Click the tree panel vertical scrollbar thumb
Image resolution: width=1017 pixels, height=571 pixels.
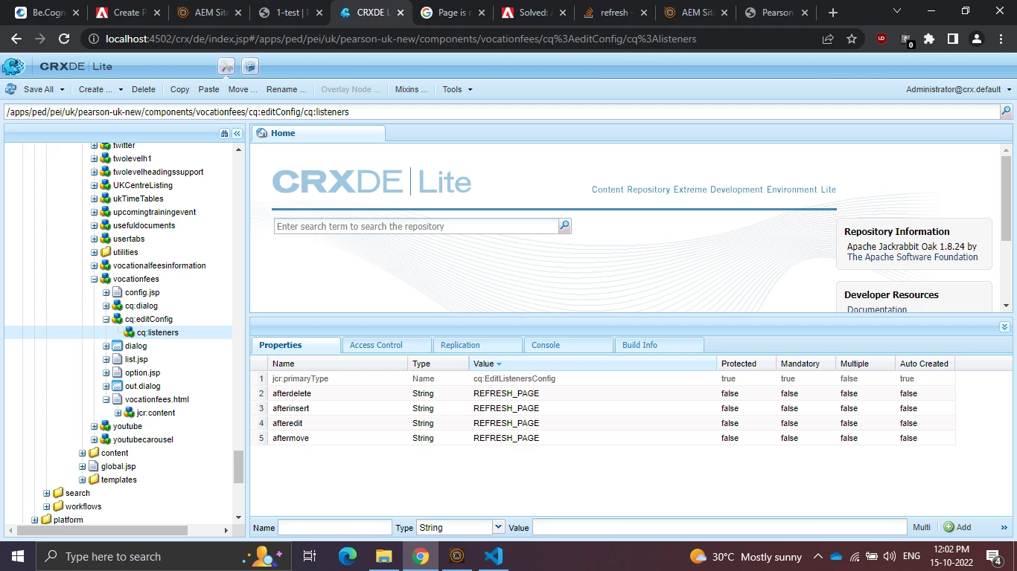coord(238,467)
